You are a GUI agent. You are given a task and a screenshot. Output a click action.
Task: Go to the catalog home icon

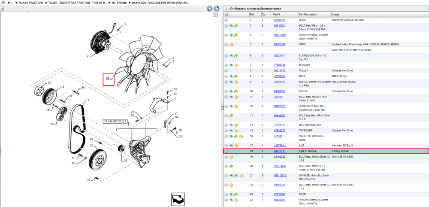[x=3, y=3]
